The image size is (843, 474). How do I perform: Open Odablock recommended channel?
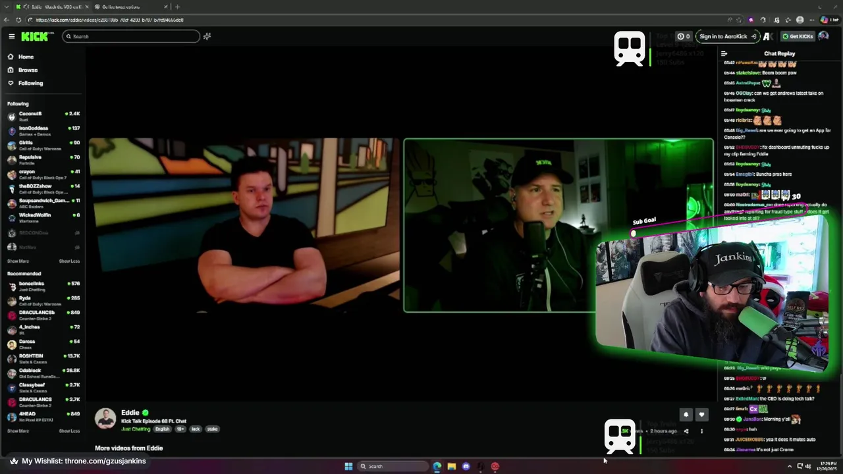(x=42, y=373)
